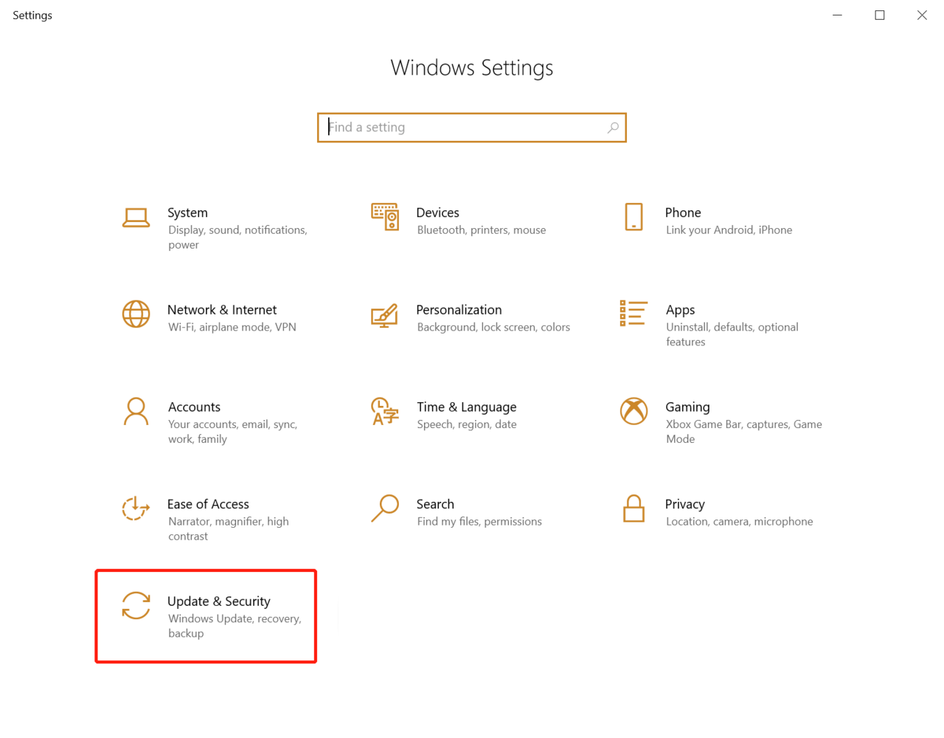The image size is (944, 738).
Task: Select the Time & Language icon
Action: click(384, 411)
